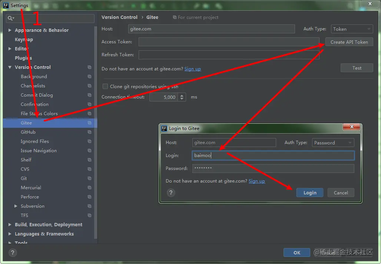Click the File Status Colors project icon
381x264 pixels.
[89, 114]
